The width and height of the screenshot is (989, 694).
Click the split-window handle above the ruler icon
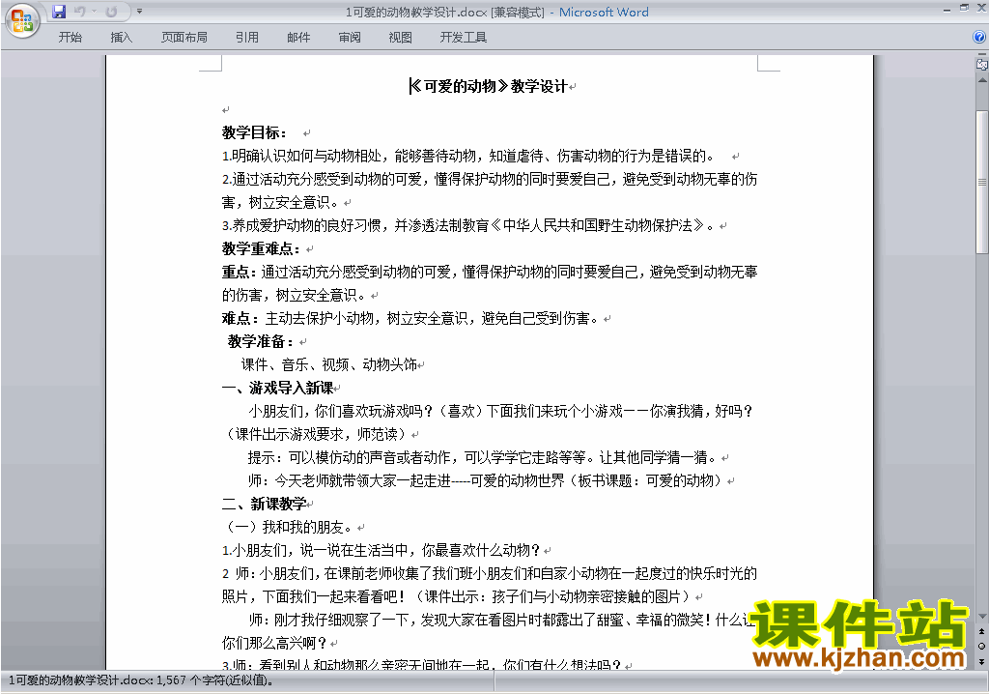tap(981, 55)
